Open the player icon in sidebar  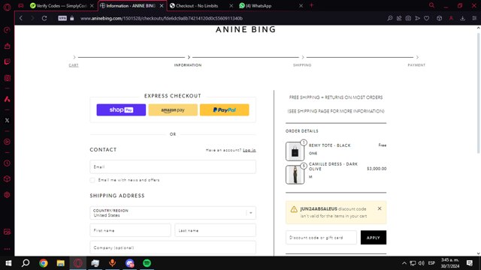(x=7, y=142)
